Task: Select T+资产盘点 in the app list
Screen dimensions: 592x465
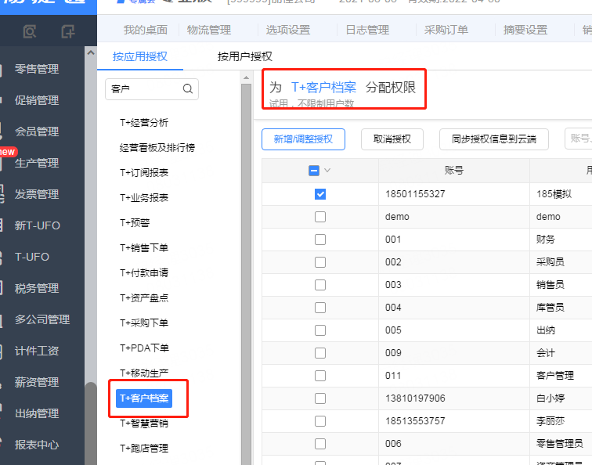Action: (144, 298)
